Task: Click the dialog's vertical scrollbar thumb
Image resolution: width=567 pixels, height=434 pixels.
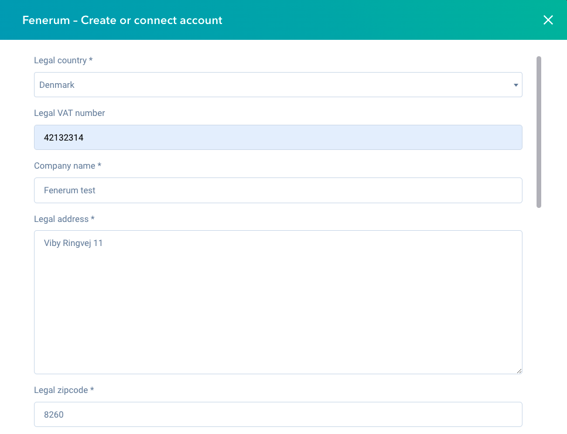Action: point(539,132)
